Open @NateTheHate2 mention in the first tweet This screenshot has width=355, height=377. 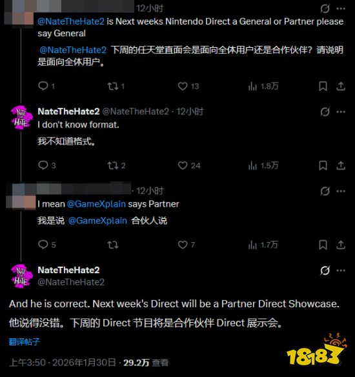tap(71, 21)
